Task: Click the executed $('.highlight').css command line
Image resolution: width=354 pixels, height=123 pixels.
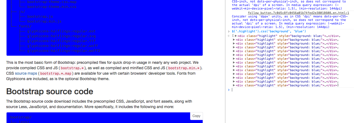Action: (x=269, y=31)
